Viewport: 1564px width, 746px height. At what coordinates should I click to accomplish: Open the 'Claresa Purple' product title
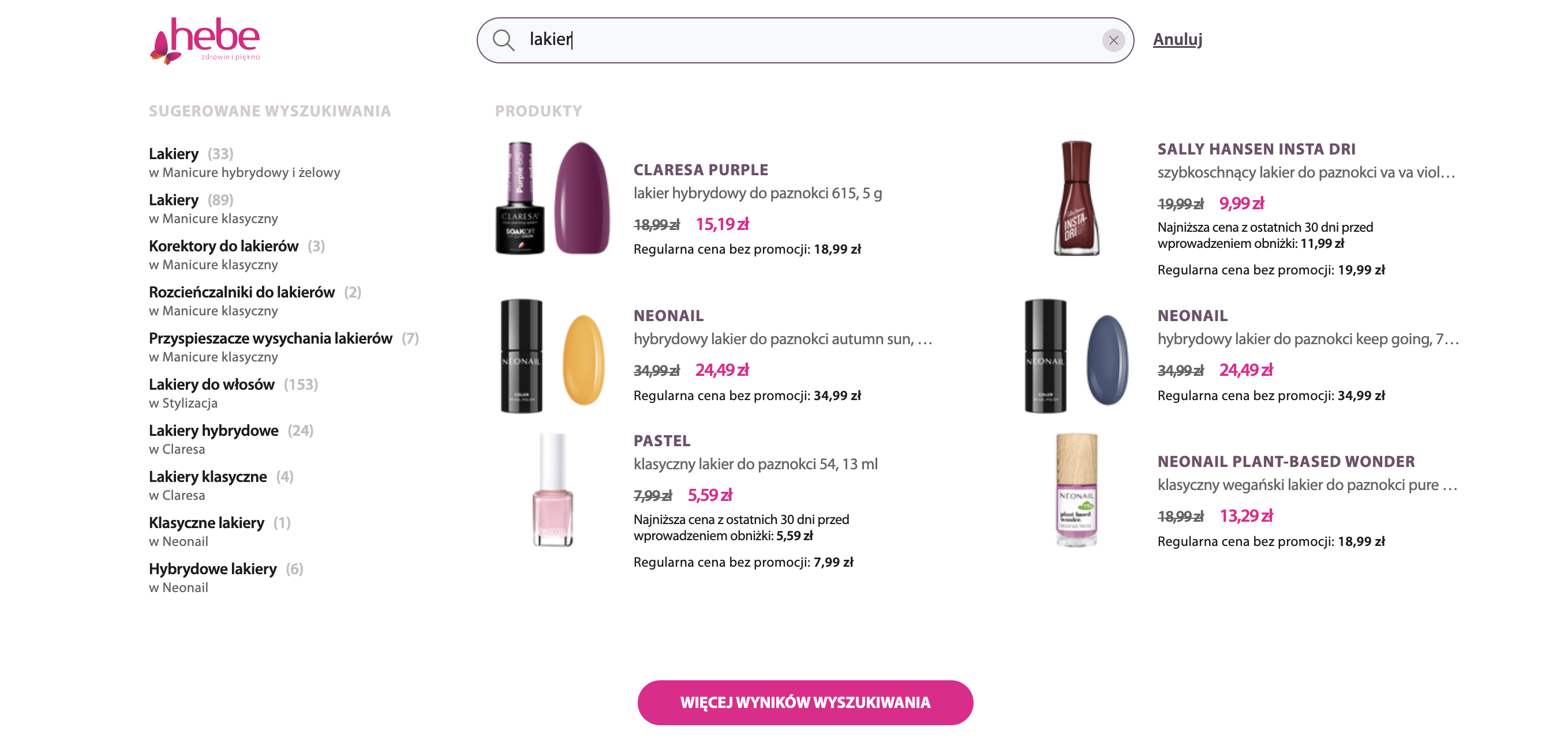point(701,170)
